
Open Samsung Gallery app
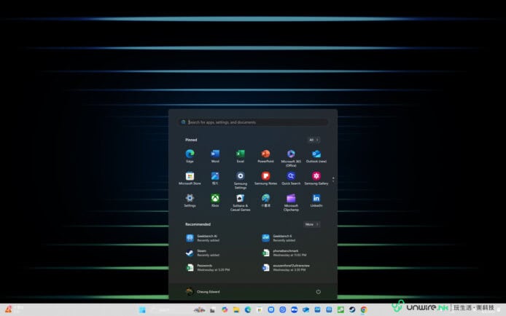316,176
